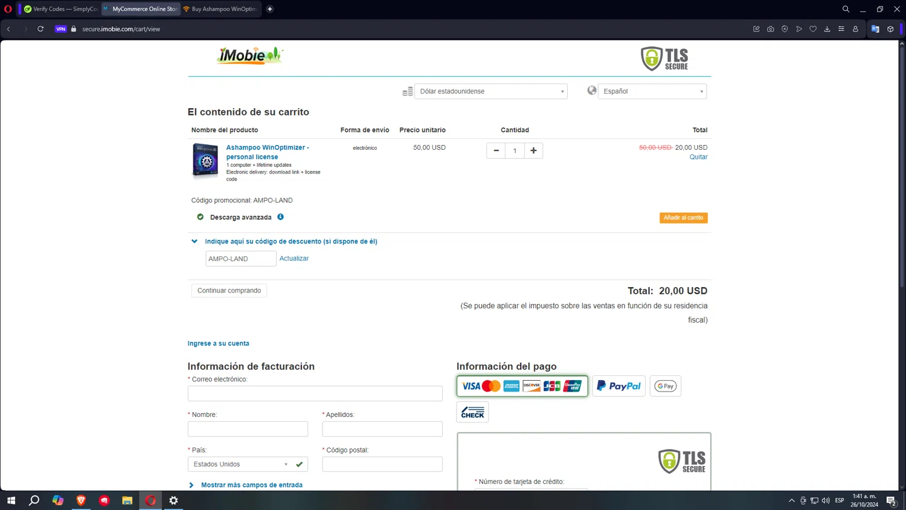The height and width of the screenshot is (510, 906).
Task: Click Ingrese a su cuenta link
Action: (218, 343)
